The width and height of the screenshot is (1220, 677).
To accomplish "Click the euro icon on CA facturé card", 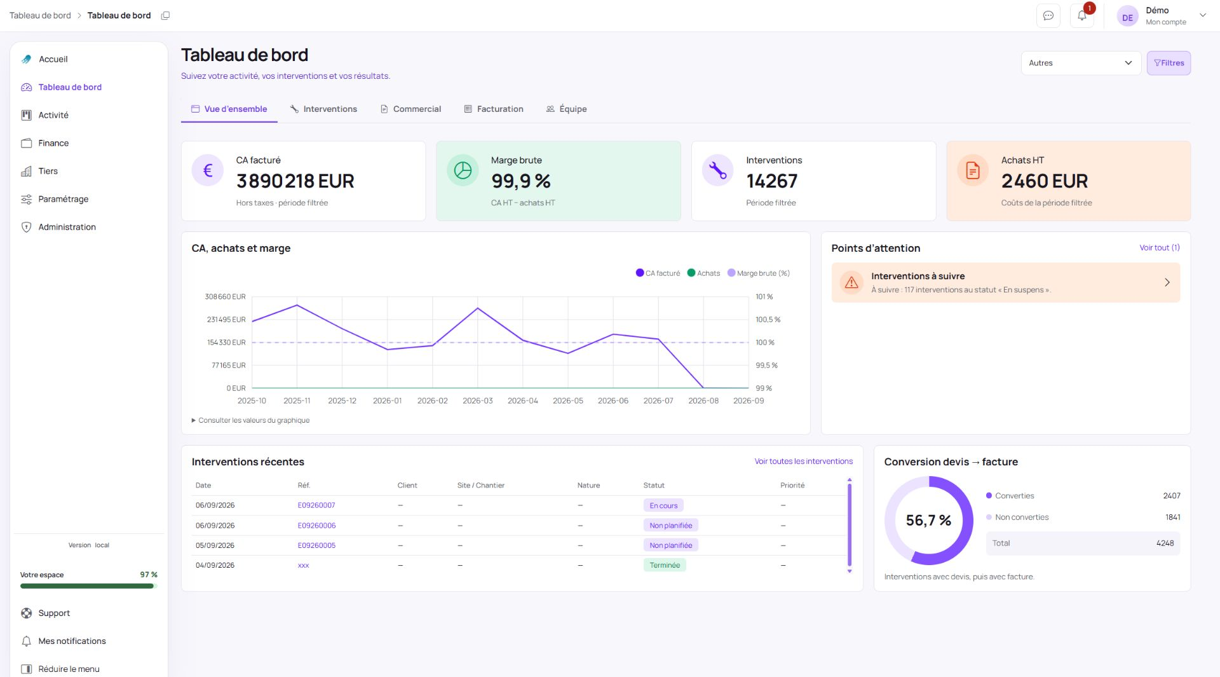I will 208,170.
